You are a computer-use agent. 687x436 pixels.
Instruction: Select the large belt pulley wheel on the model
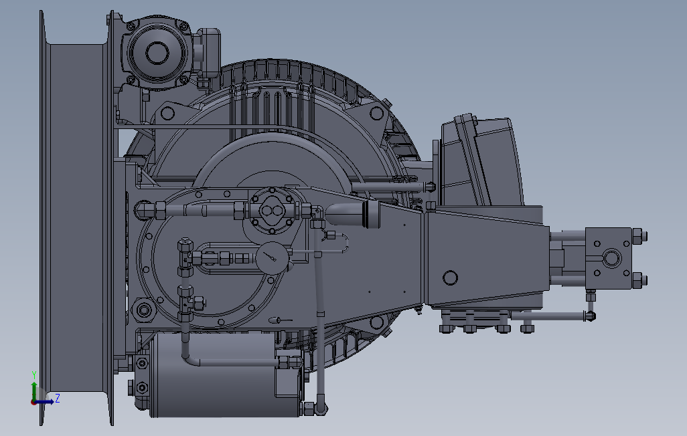click(x=77, y=218)
